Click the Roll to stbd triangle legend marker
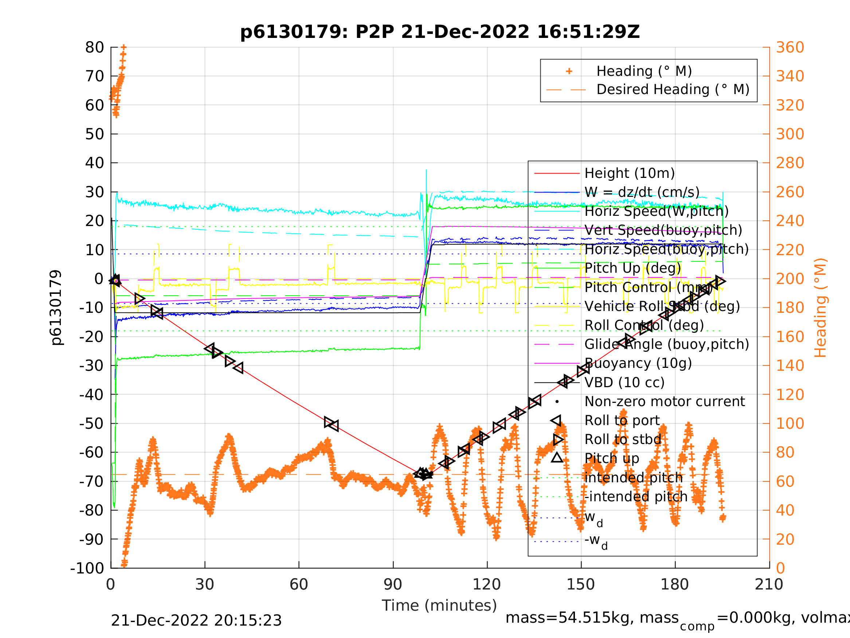The height and width of the screenshot is (638, 850). pyautogui.click(x=558, y=440)
